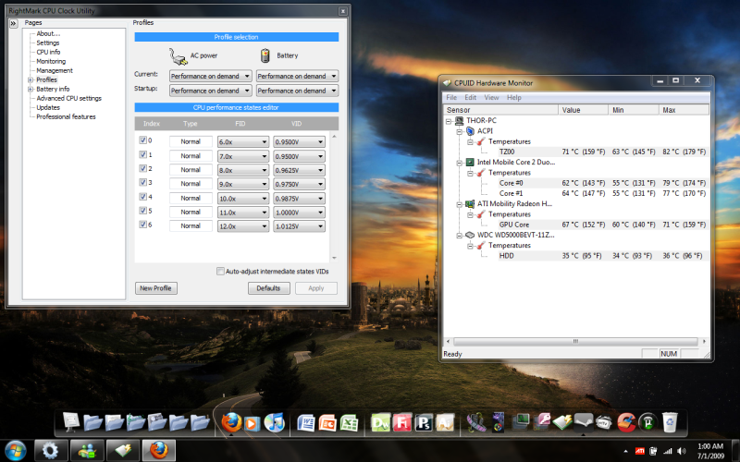Open the Professional features page

click(x=66, y=116)
